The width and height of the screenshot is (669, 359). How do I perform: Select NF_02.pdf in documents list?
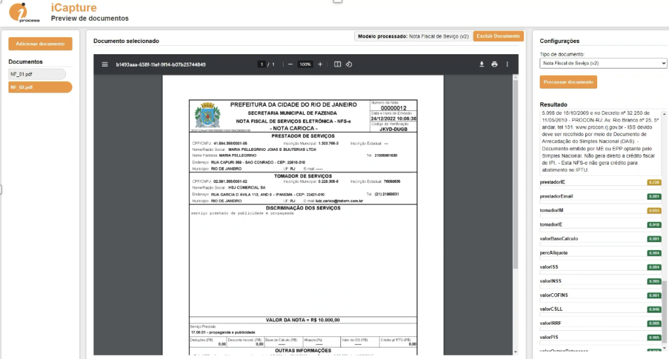40,87
